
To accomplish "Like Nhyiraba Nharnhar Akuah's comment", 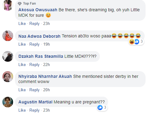I will tap(22, 90).
